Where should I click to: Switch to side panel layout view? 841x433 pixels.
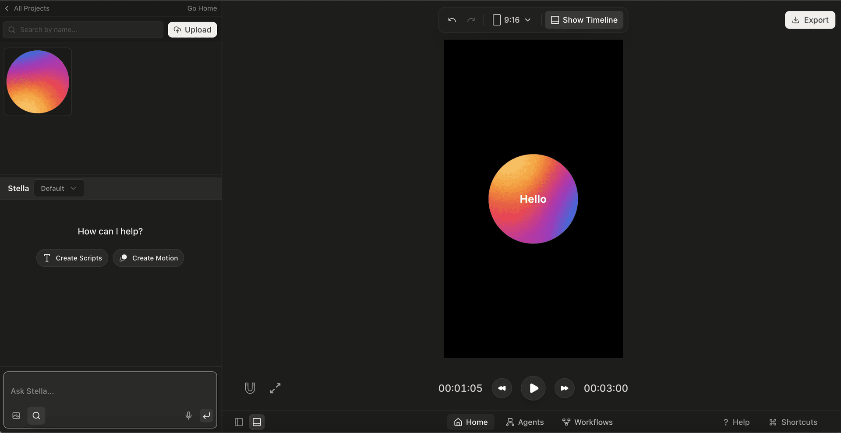[x=239, y=422]
